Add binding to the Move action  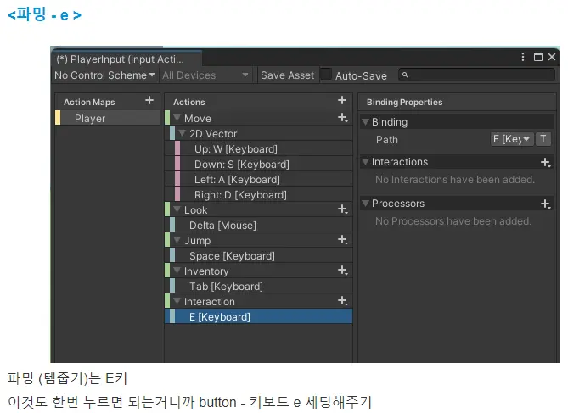tap(343, 118)
